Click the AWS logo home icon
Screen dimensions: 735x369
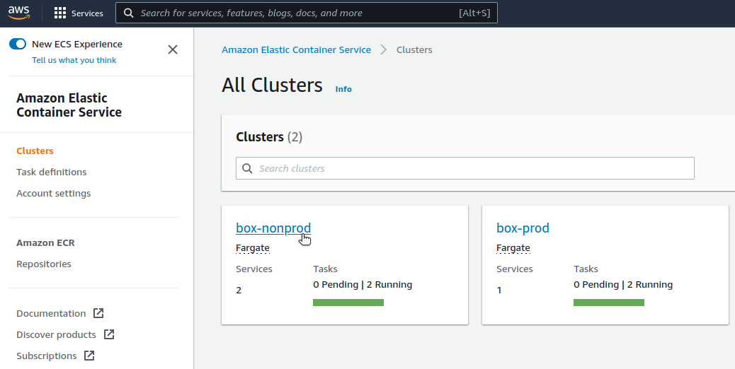point(18,13)
